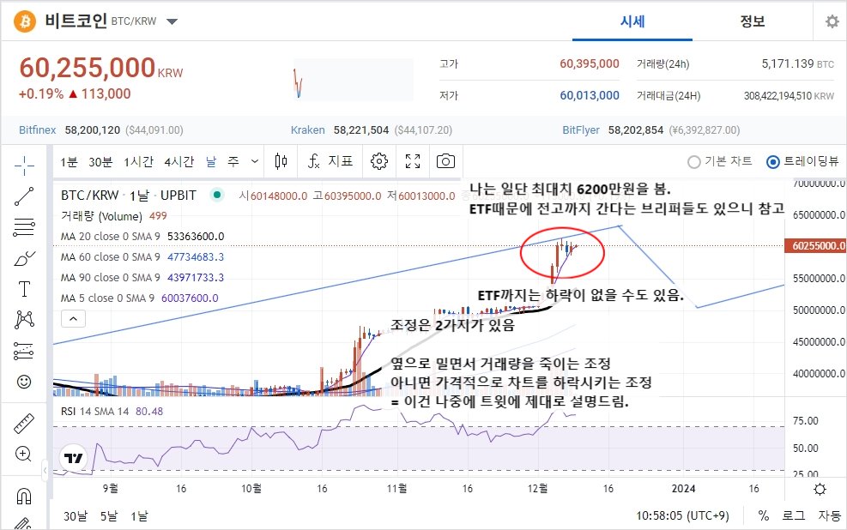Click the Bitcoin logo icon
This screenshot has width=847, height=530.
[25, 21]
